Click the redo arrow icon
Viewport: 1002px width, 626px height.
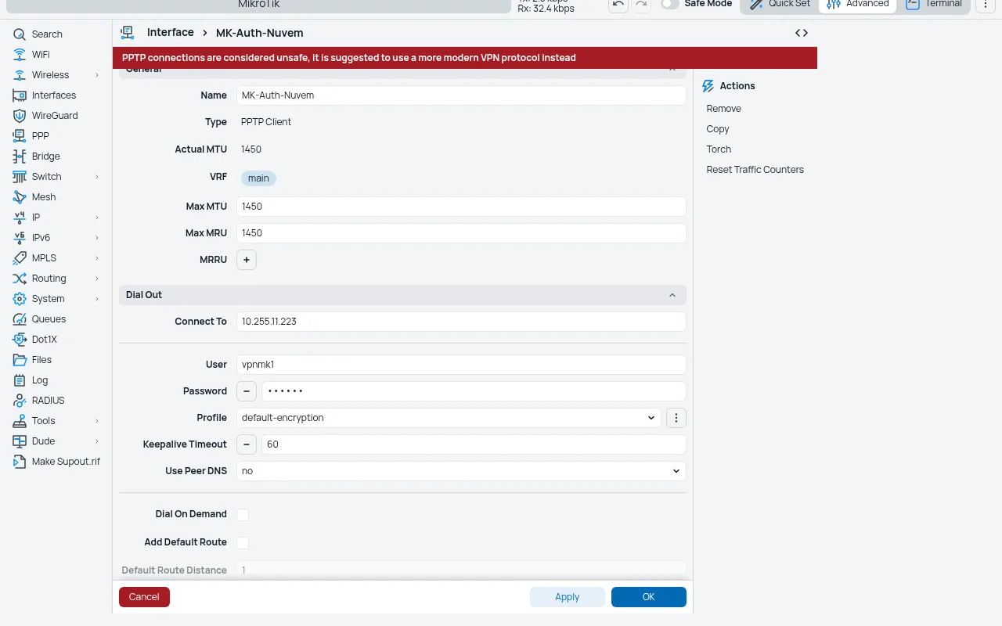click(641, 4)
